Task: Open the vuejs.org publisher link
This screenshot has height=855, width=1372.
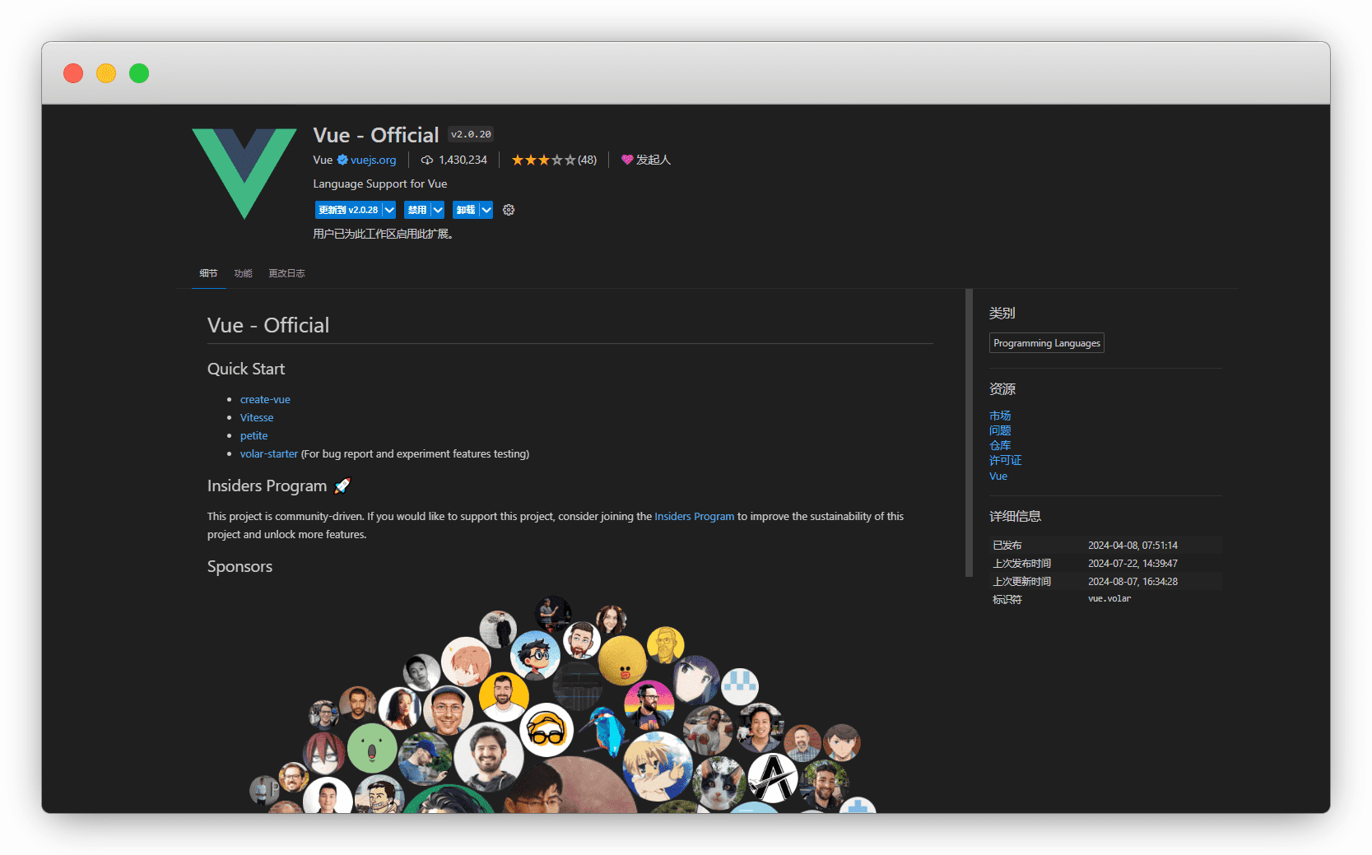Action: point(373,160)
